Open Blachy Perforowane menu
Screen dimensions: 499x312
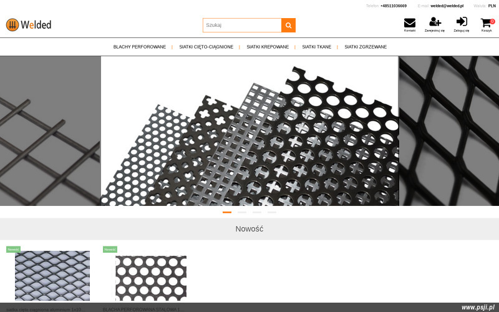tap(139, 47)
